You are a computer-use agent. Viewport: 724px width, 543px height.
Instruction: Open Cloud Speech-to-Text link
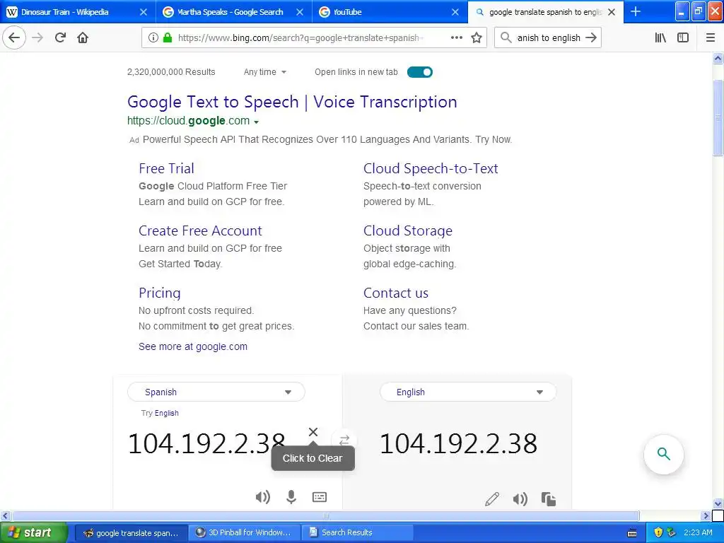click(431, 168)
